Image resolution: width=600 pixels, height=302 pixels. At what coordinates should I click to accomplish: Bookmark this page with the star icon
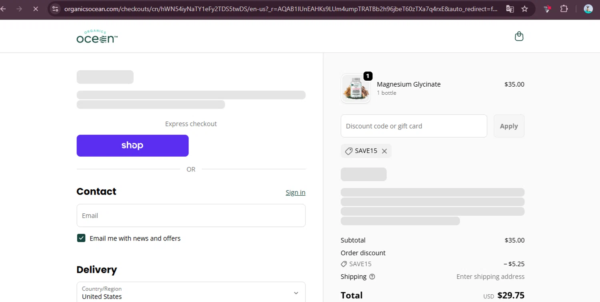[x=525, y=9]
